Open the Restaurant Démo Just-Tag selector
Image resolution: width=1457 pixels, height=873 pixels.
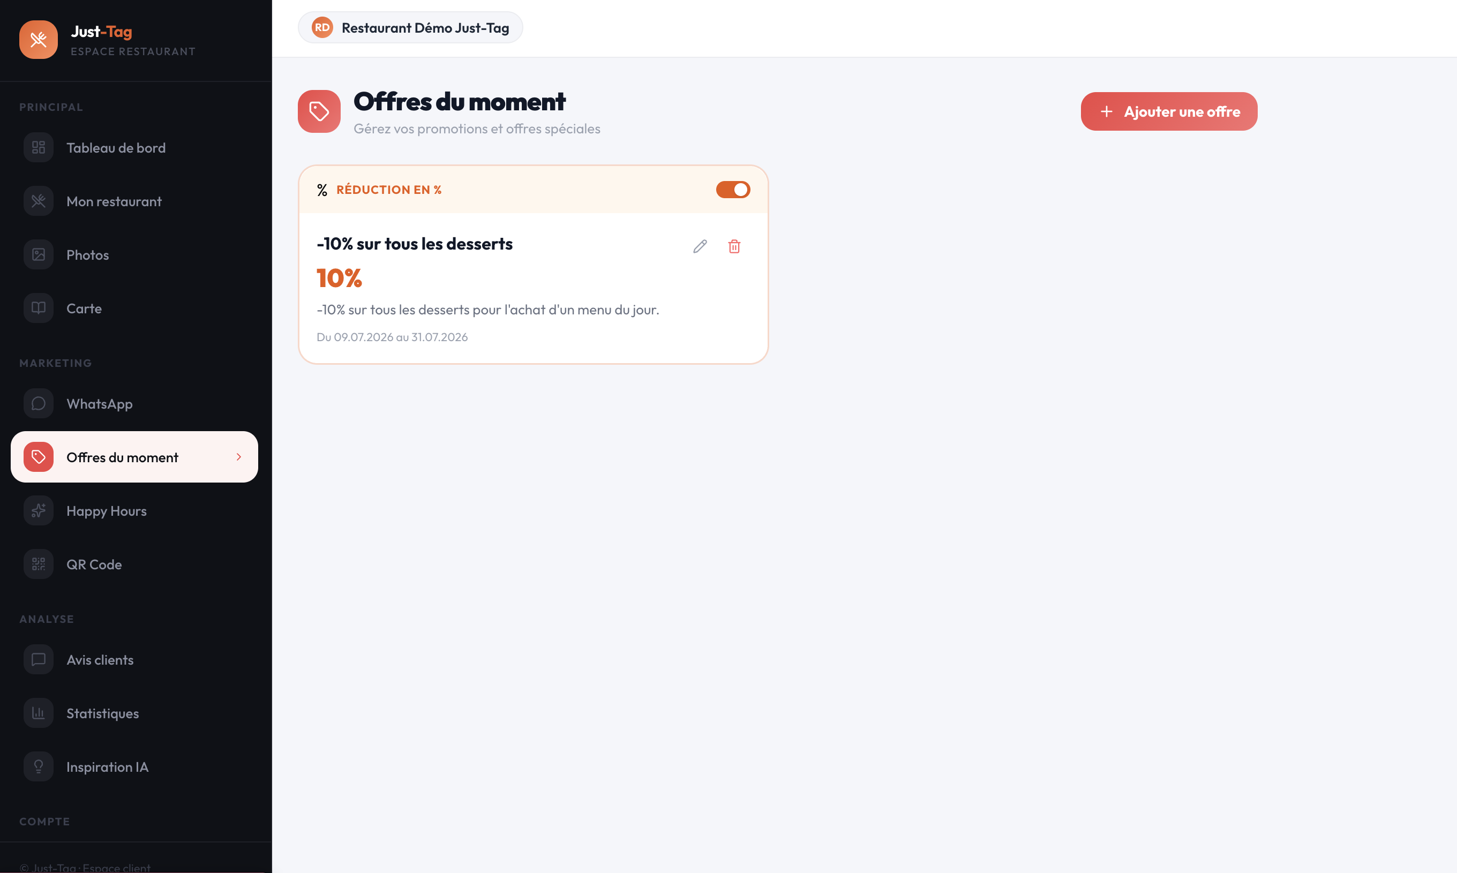pos(410,28)
